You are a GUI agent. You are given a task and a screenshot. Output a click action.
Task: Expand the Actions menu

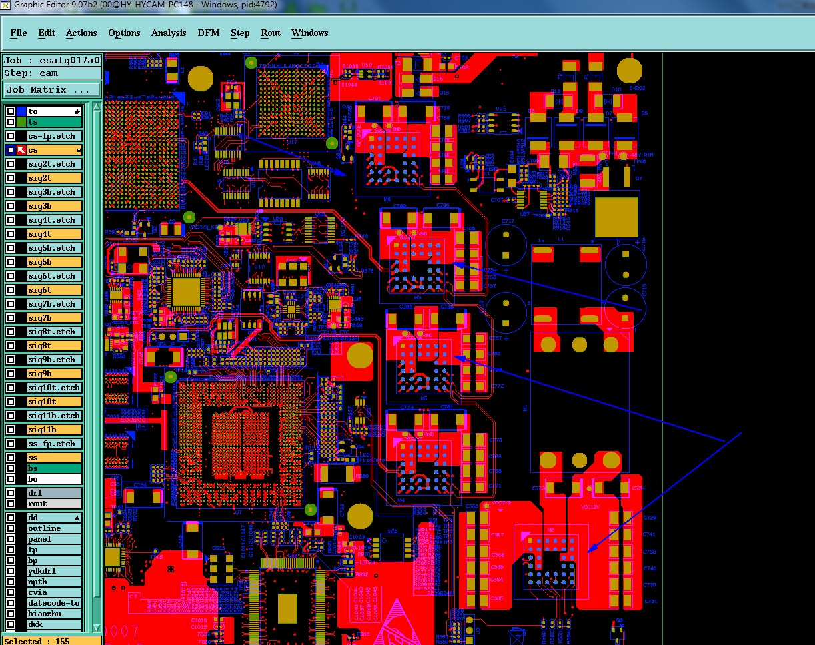pyautogui.click(x=81, y=33)
